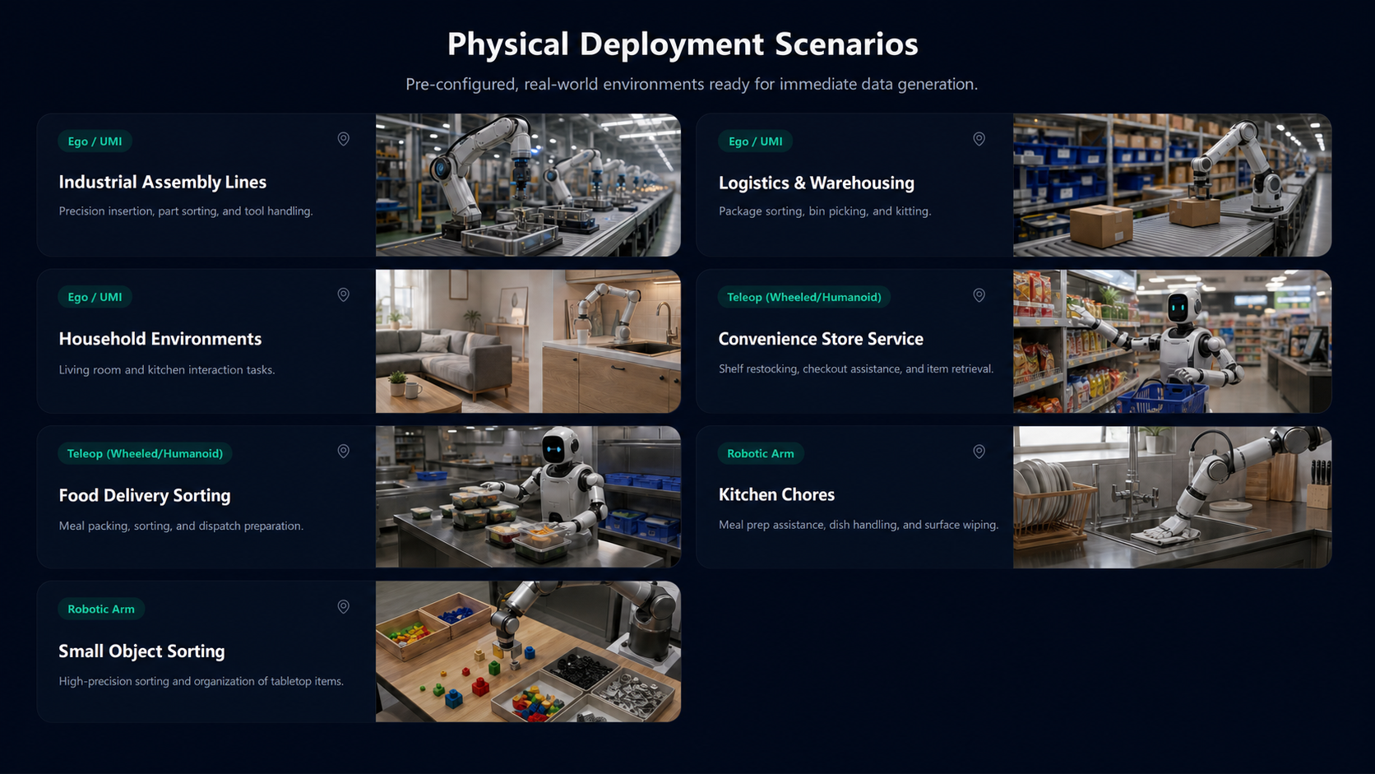Viewport: 1375px width, 774px height.
Task: Click the location pin on Logistics & Warehousing card
Action: pos(979,139)
